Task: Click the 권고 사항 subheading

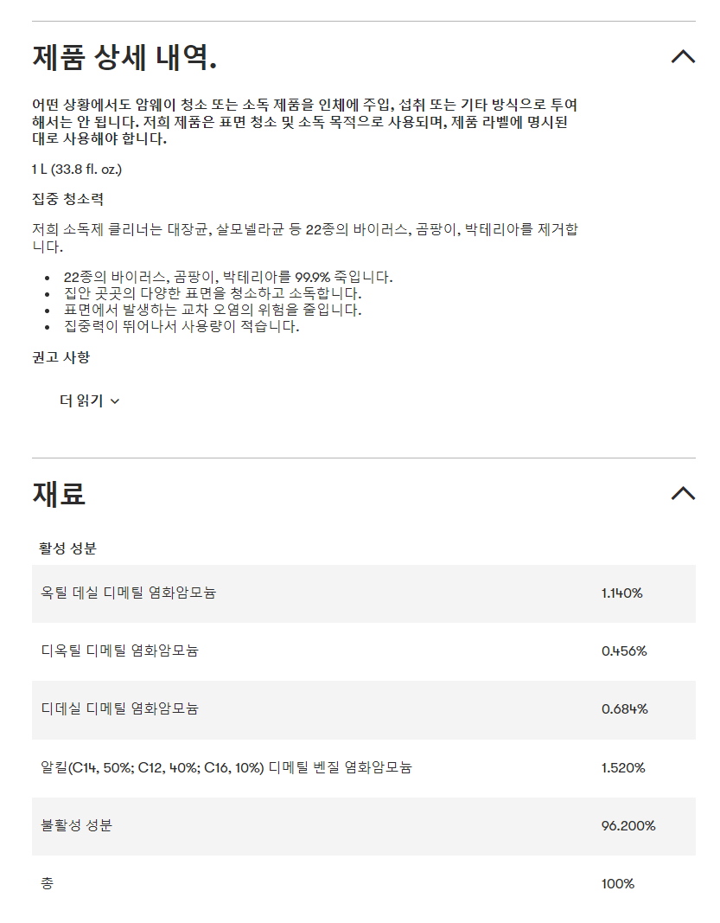Action: (x=61, y=356)
